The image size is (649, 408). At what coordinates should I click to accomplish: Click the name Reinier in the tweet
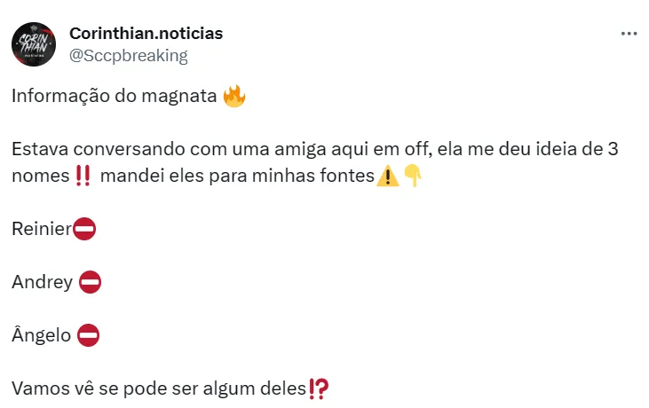pyautogui.click(x=41, y=229)
